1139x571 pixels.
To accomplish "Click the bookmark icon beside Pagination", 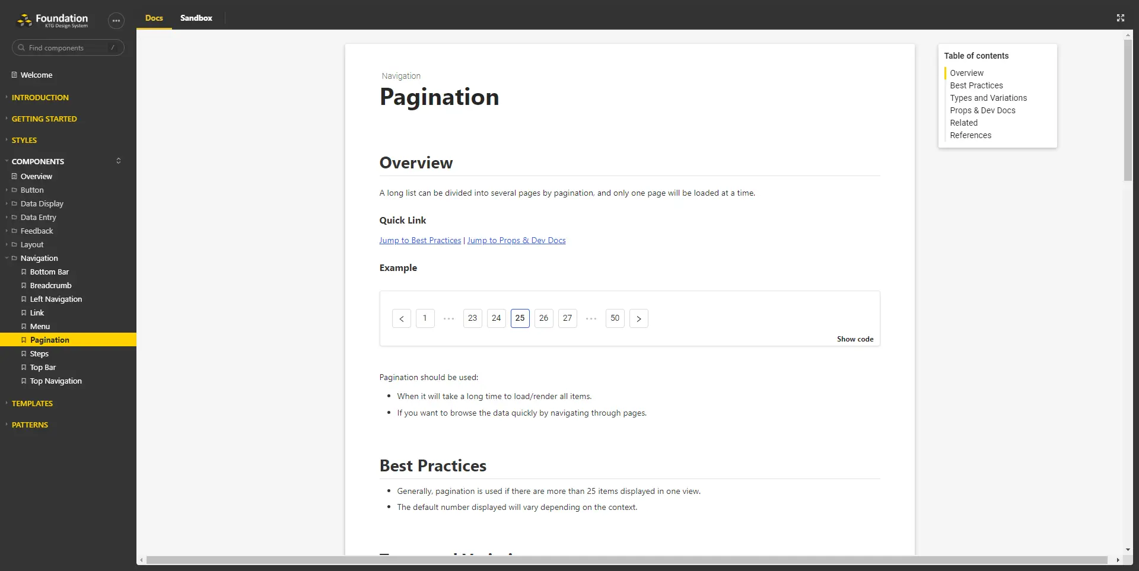I will (x=24, y=340).
